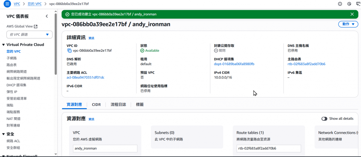
Task: Open the hamburger navigation menu icon
Action: (7, 4)
